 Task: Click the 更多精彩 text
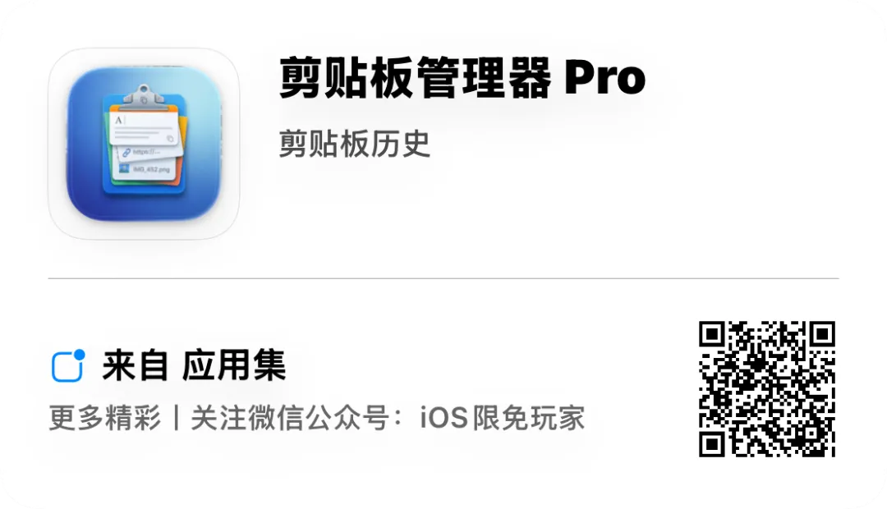click(105, 418)
